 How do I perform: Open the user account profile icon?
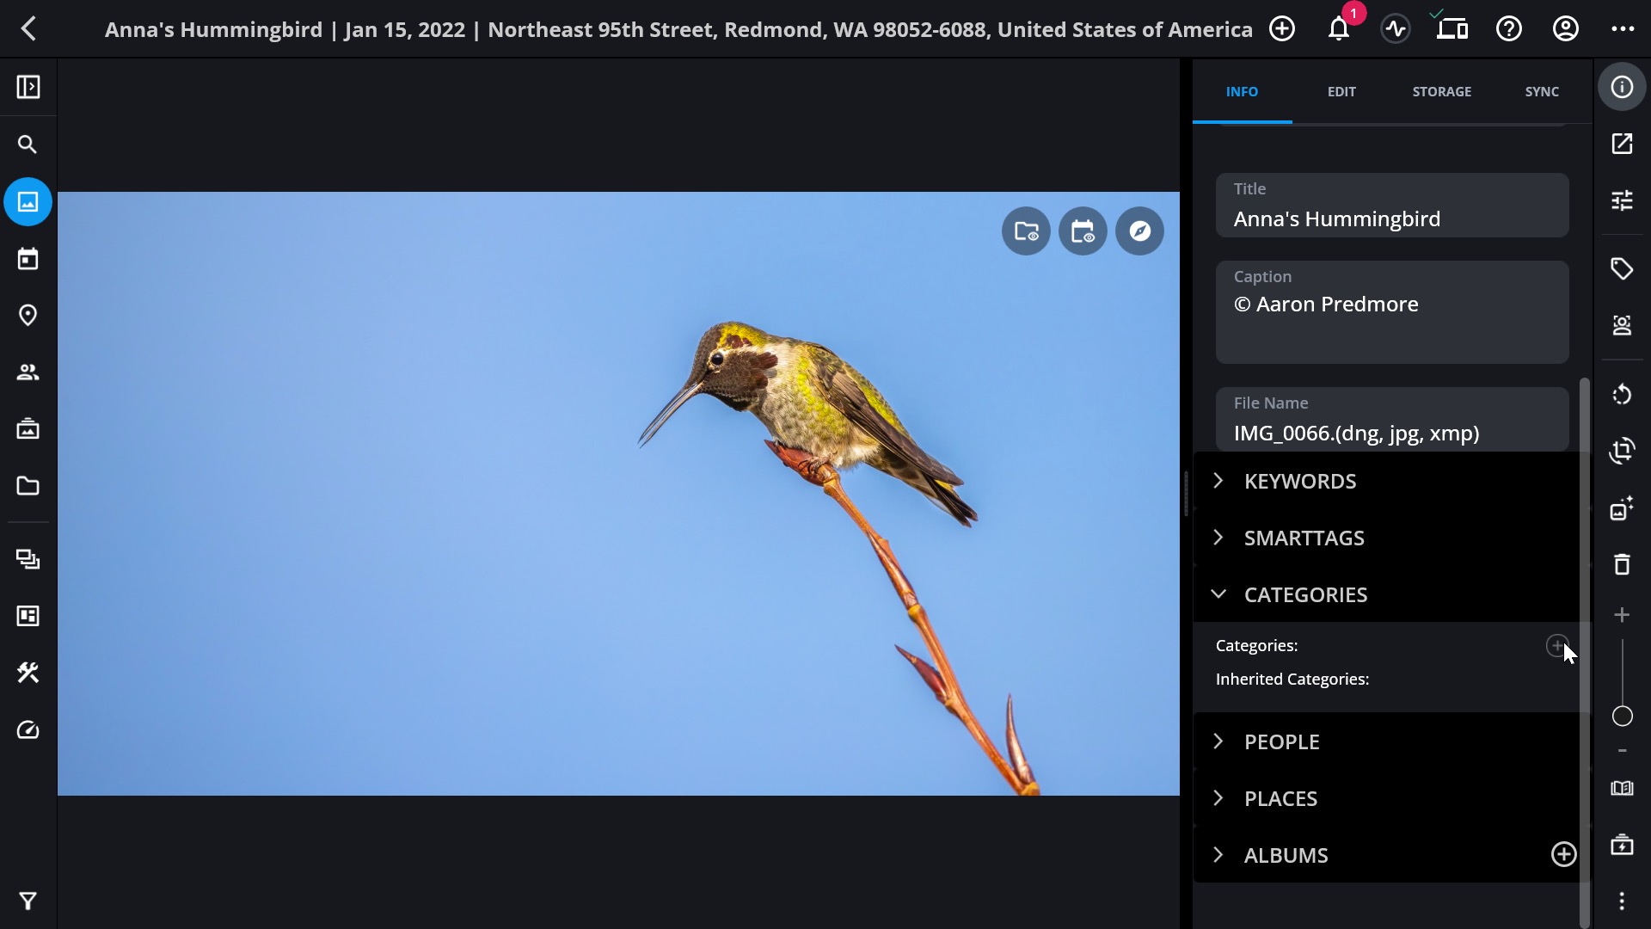click(1566, 29)
